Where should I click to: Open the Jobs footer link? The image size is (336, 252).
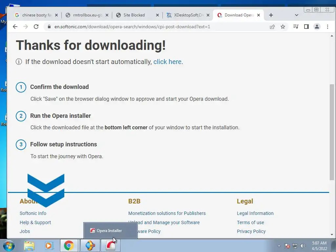point(25,231)
